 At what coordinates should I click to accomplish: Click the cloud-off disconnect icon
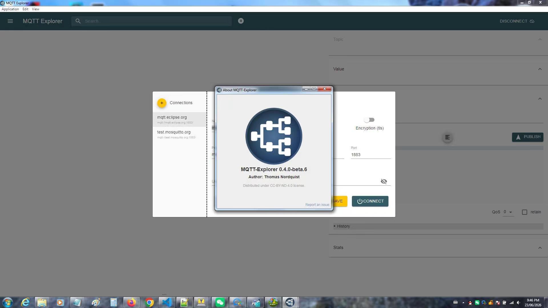pyautogui.click(x=532, y=21)
